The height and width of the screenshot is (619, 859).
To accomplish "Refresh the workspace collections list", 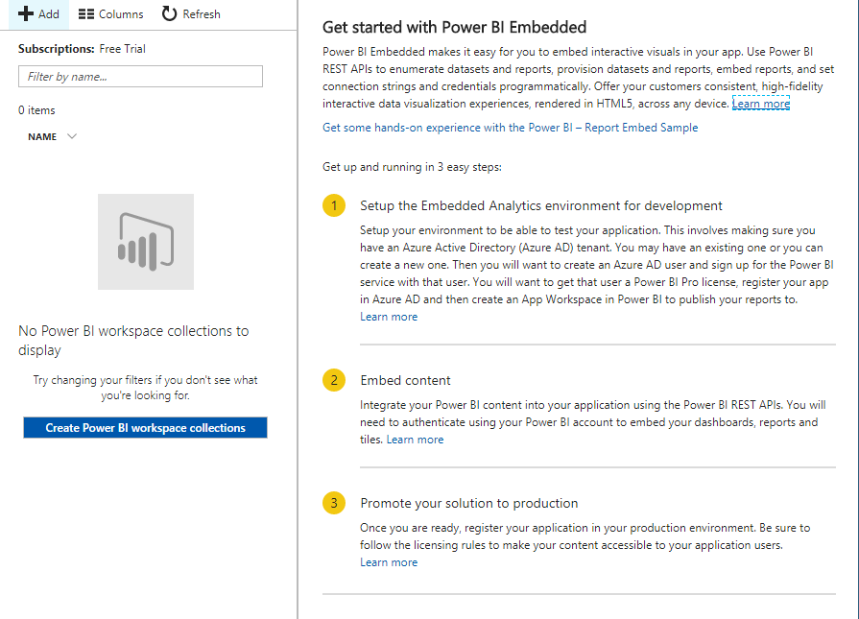I will click(x=191, y=14).
